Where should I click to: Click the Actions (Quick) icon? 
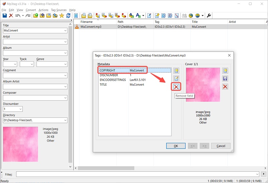pyautogui.click(x=138, y=15)
